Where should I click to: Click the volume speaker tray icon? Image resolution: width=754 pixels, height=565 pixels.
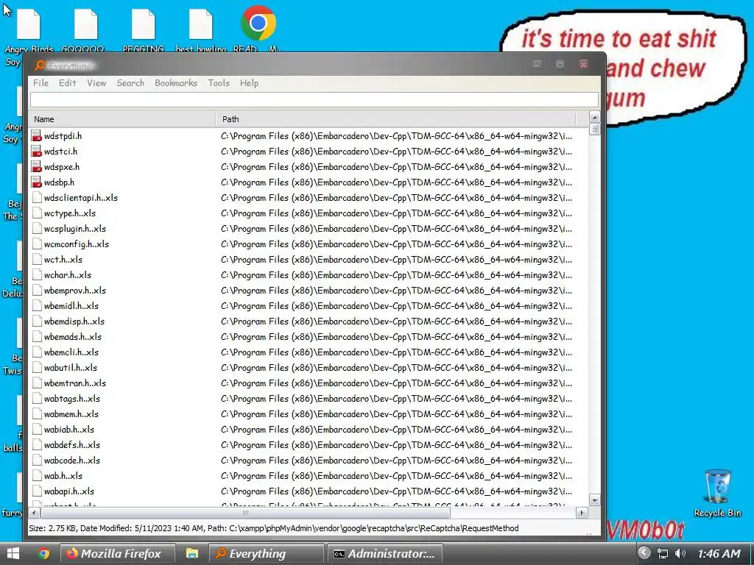[x=680, y=553]
